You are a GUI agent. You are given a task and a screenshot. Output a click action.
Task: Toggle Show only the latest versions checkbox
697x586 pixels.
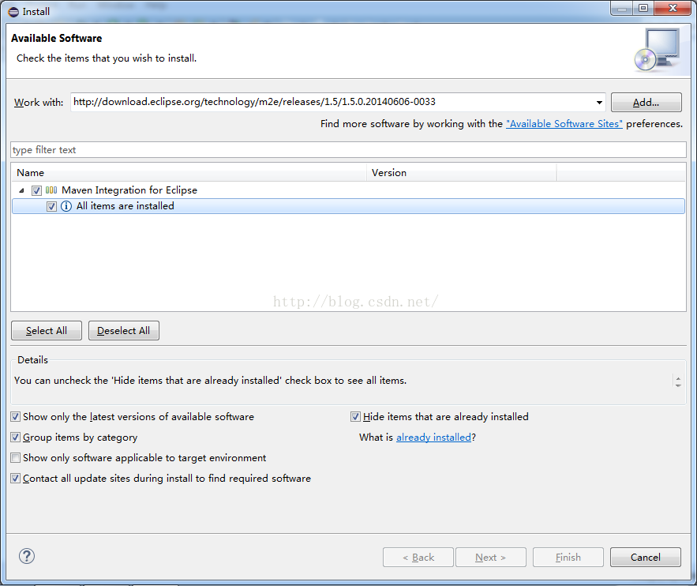point(16,417)
